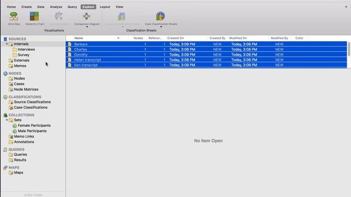Sort by the Modified On column header
Viewport: 351px width, 197px height.
click(x=238, y=38)
